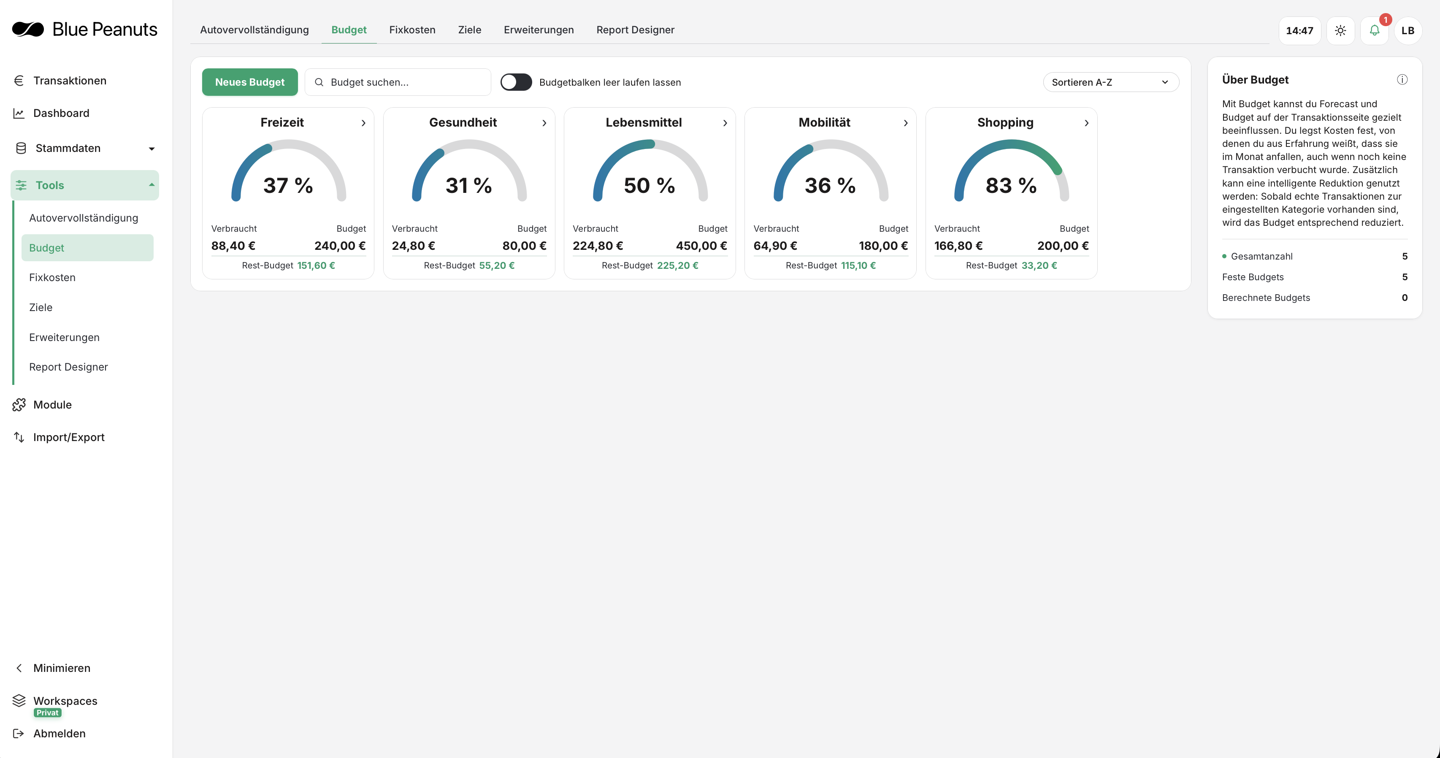Screen dimensions: 1440x758
Task: Click the Tools sliders icon
Action: coord(21,185)
